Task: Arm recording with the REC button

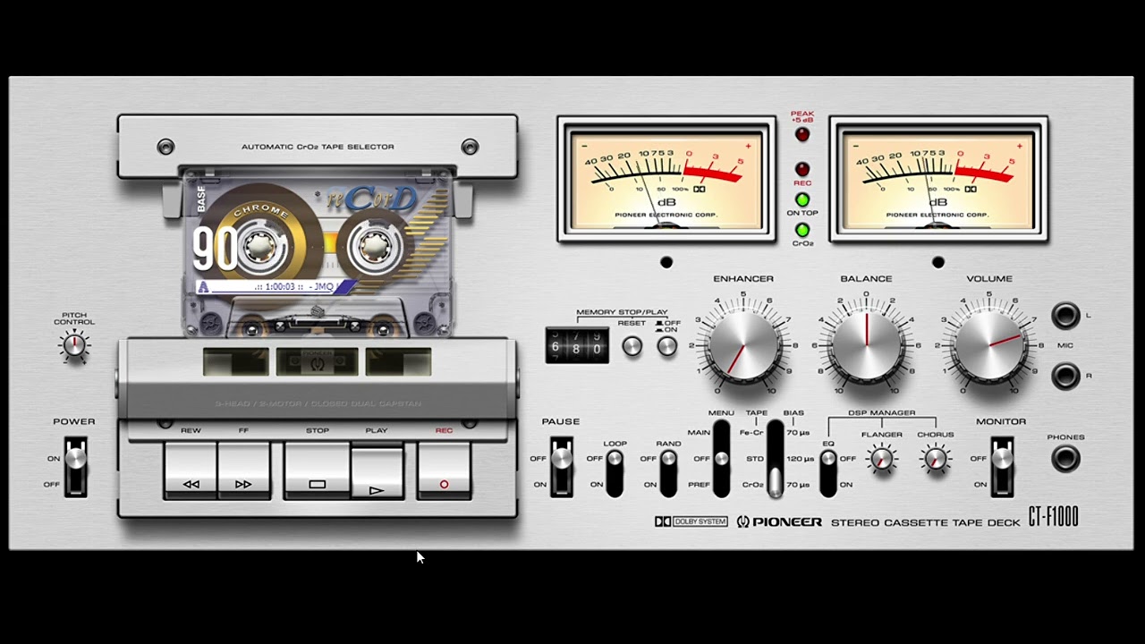Action: click(444, 470)
